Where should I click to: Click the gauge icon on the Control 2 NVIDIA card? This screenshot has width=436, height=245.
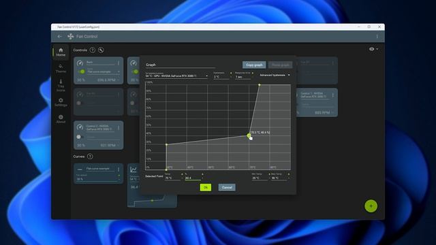[80, 127]
